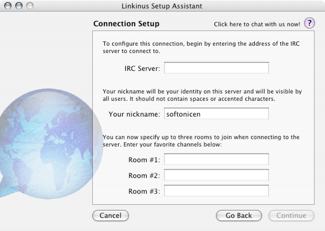Click the "Room #3:" label text

click(144, 191)
